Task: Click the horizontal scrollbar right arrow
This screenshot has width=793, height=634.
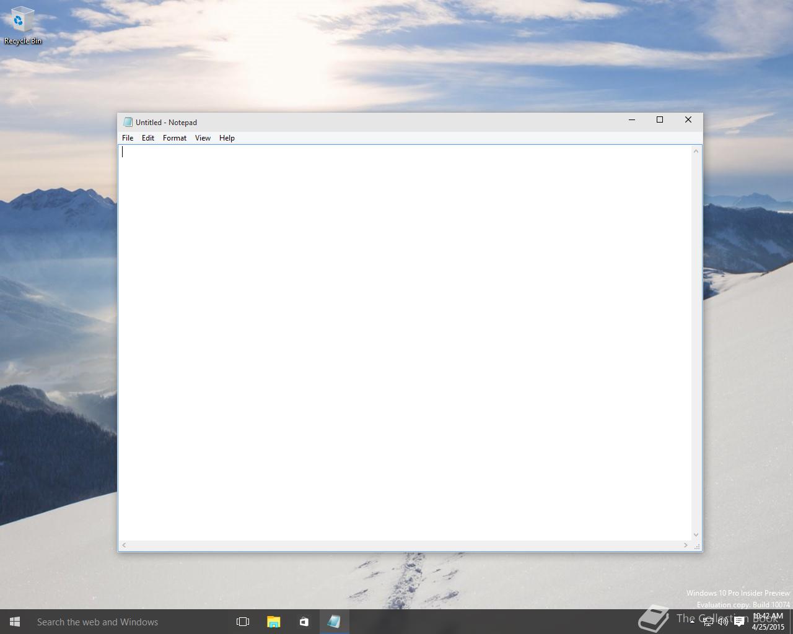Action: pyautogui.click(x=686, y=545)
